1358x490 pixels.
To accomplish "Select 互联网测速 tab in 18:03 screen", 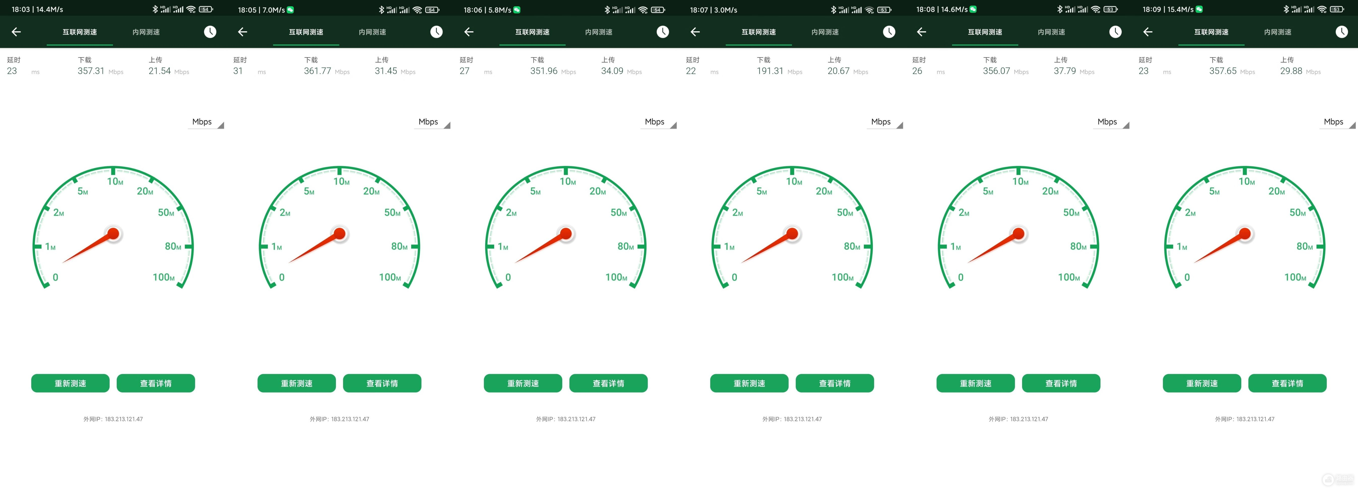I will [80, 32].
